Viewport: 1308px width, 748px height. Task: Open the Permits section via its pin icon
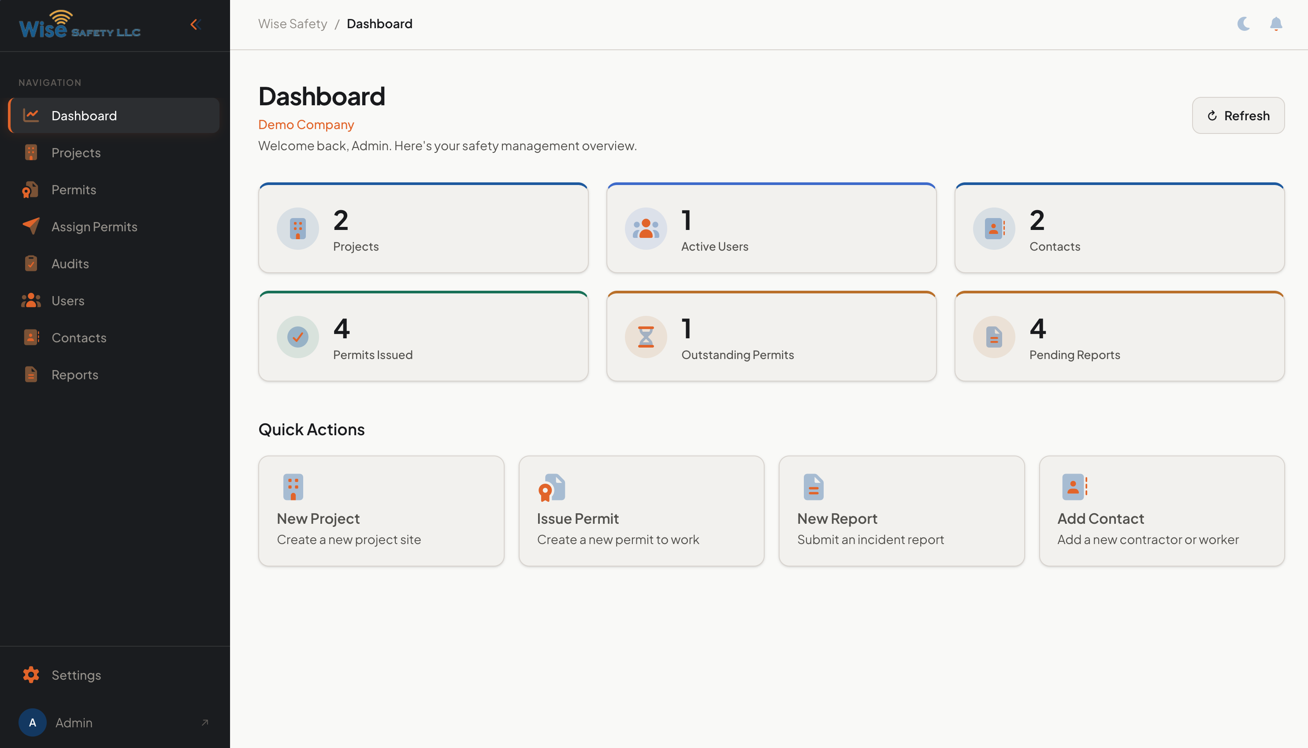tap(31, 189)
